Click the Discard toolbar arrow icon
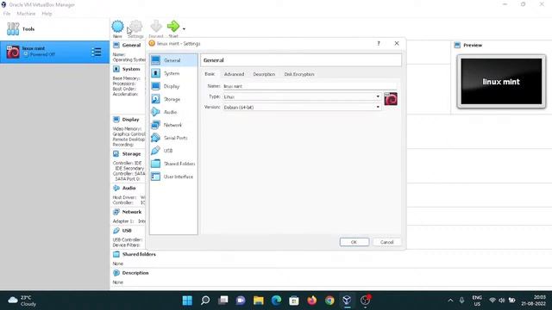 [x=156, y=26]
